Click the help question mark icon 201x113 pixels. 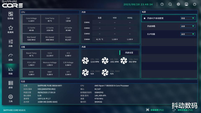[x=162, y=4]
